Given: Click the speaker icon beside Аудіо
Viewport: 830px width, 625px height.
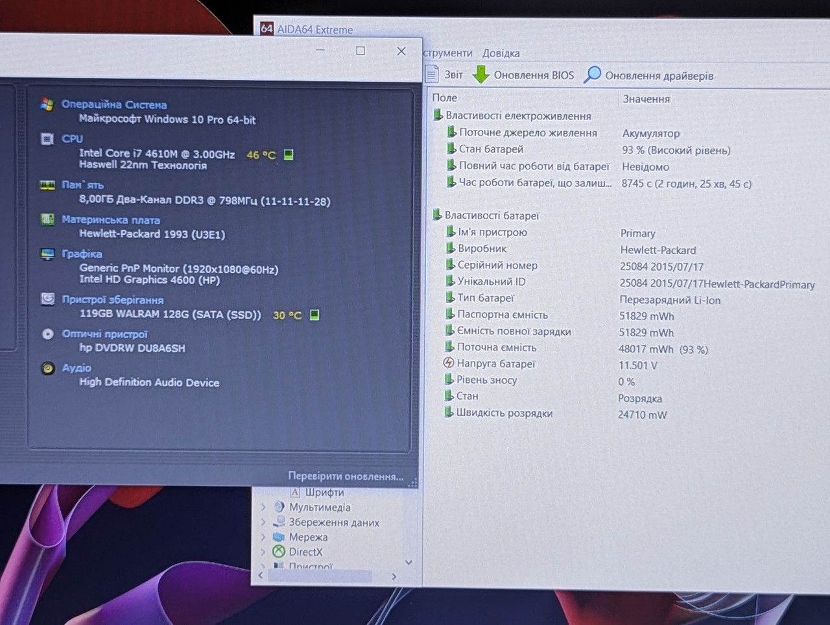Looking at the screenshot, I should [x=47, y=368].
